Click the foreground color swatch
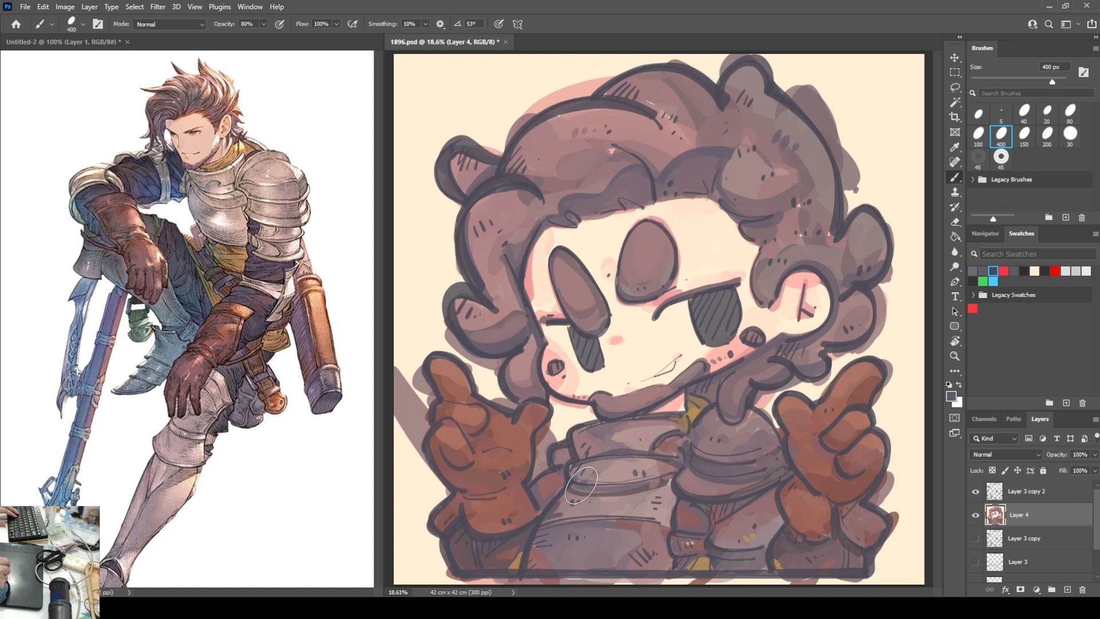The image size is (1100, 619). point(951,396)
